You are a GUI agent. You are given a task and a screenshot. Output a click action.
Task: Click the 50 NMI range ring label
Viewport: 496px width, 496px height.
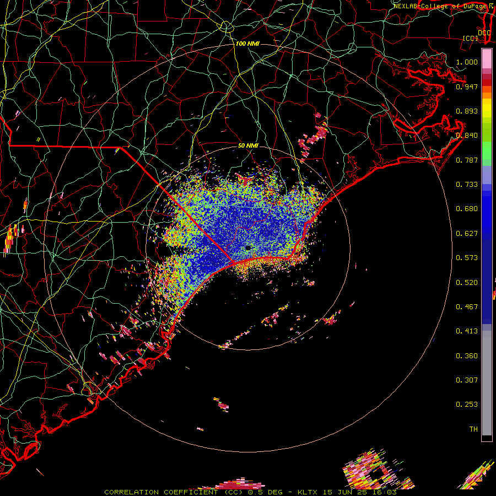248,146
